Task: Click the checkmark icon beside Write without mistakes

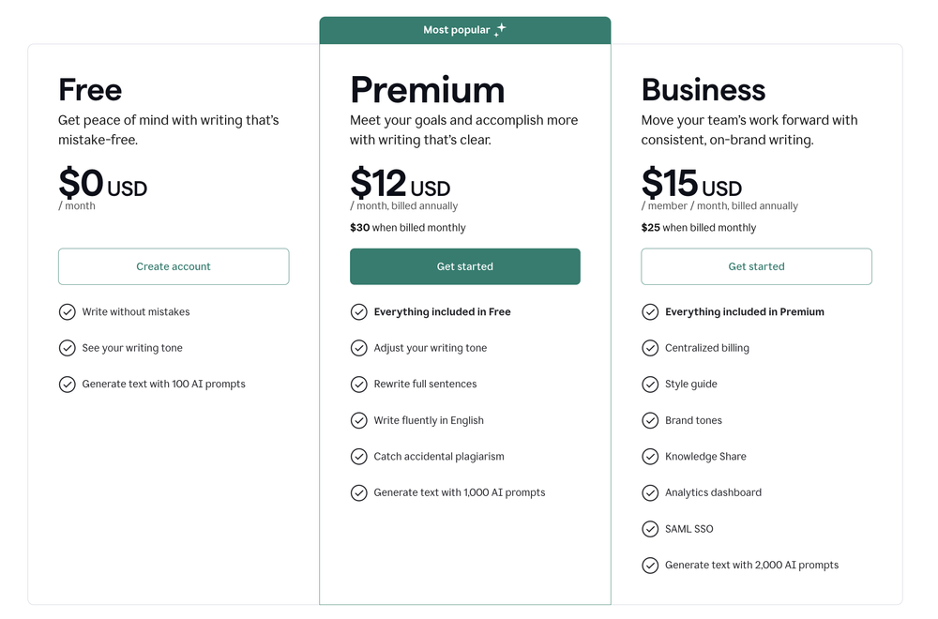Action: pos(68,312)
